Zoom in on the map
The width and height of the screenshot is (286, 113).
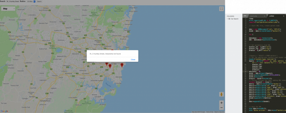point(221,103)
